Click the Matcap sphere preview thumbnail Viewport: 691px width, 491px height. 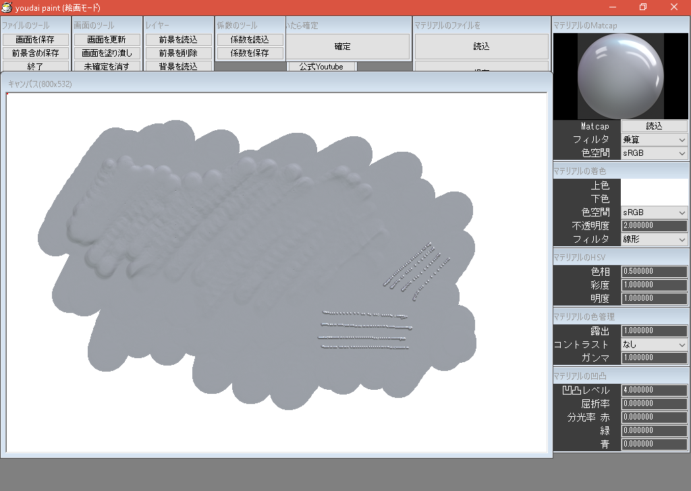pos(620,76)
